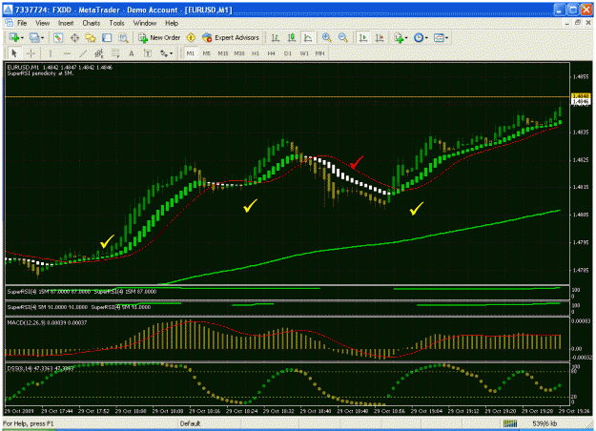Viewport: 596px width, 431px height.
Task: Click the Default profile status bar entry
Action: (x=190, y=423)
